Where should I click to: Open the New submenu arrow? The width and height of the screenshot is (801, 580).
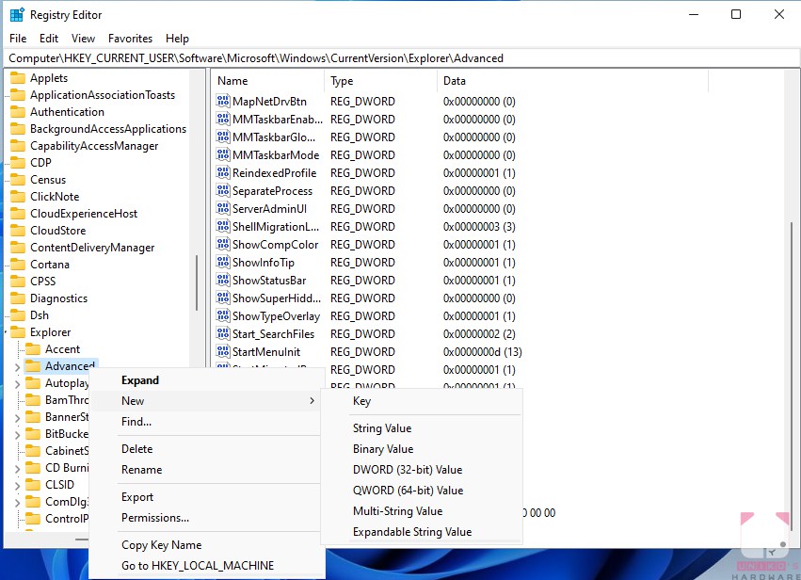click(312, 401)
